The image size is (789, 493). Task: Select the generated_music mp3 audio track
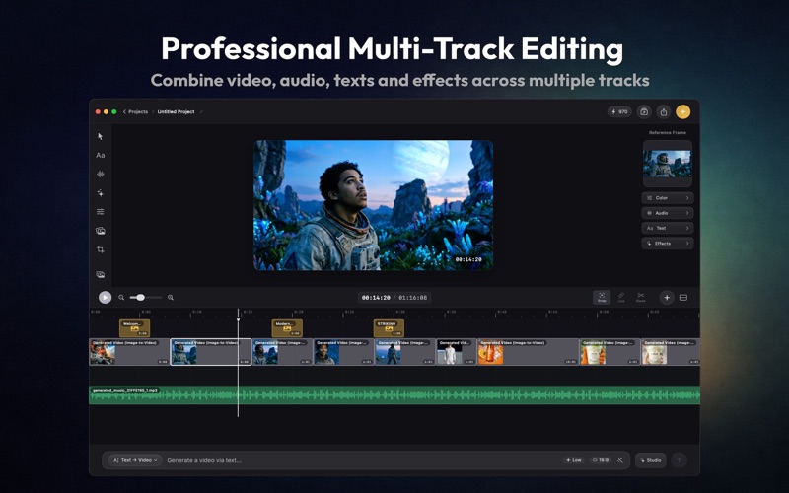[394, 395]
